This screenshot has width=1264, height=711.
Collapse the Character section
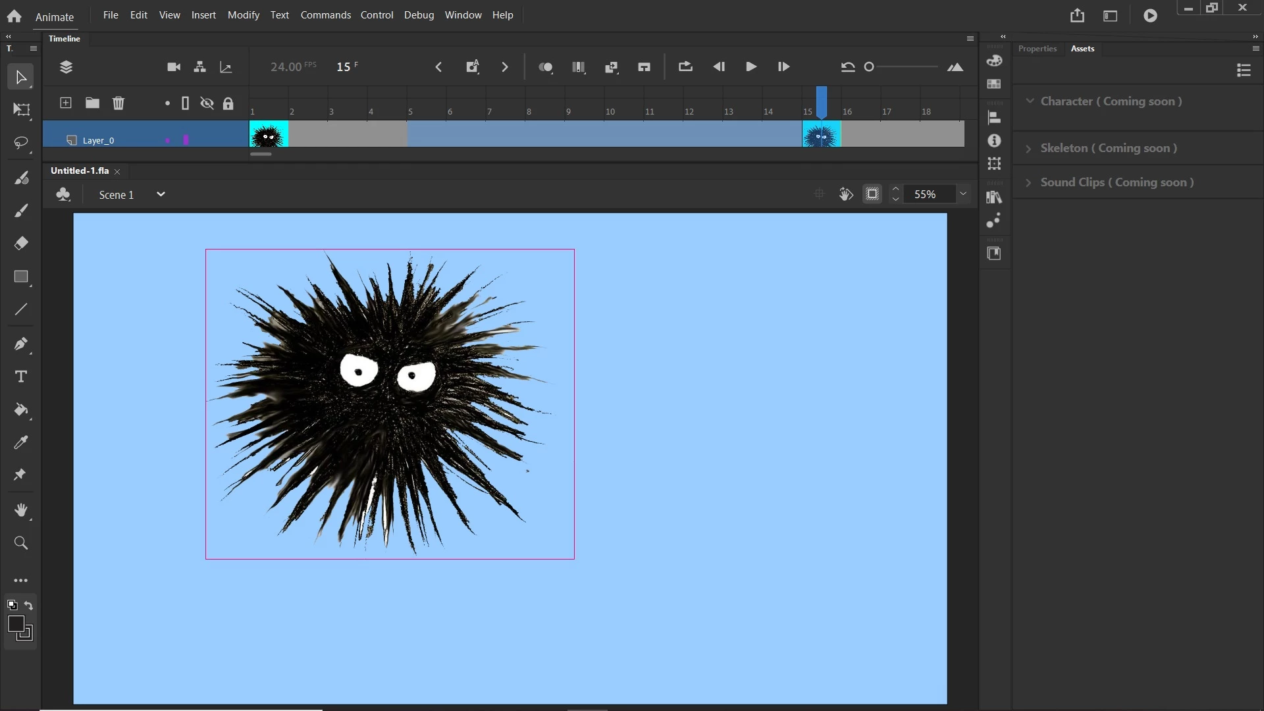click(x=1030, y=101)
